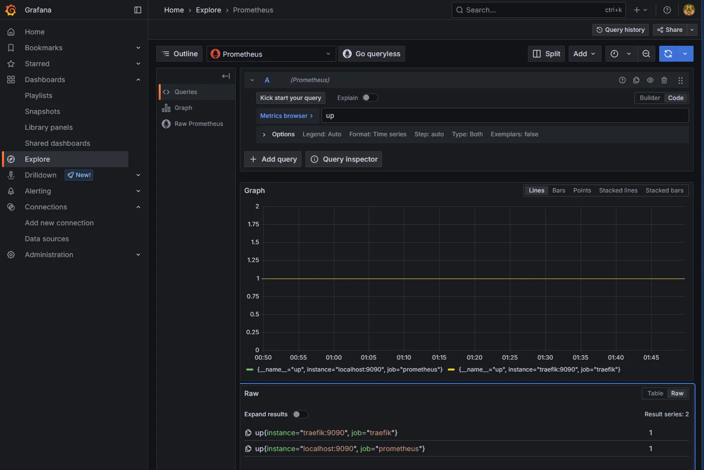The image size is (704, 470).
Task: Click the dock menu sidebar toggle icon
Action: click(138, 10)
